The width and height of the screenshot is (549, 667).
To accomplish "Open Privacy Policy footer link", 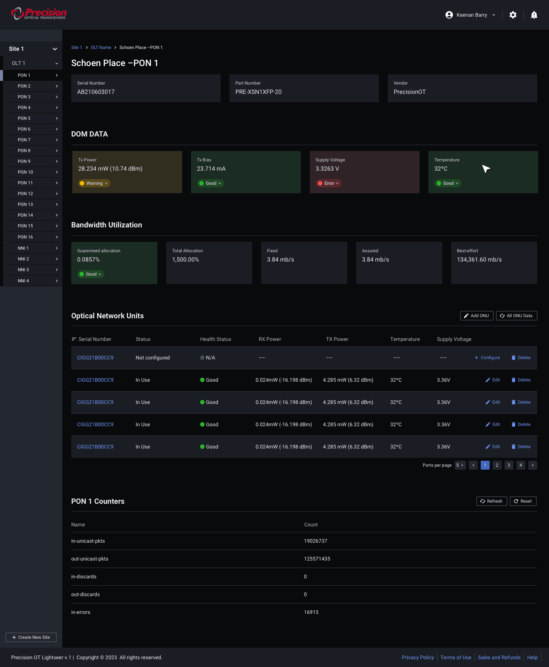I will [x=418, y=657].
